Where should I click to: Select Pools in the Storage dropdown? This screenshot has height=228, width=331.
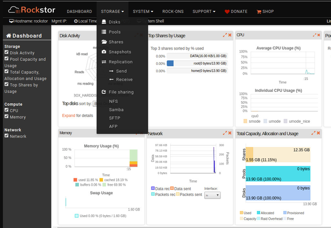114,32
